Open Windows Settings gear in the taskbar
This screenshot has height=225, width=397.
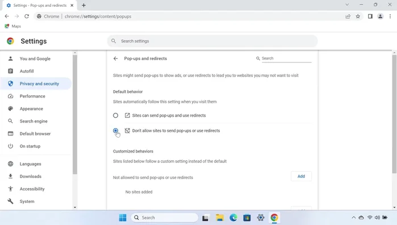pyautogui.click(x=261, y=218)
